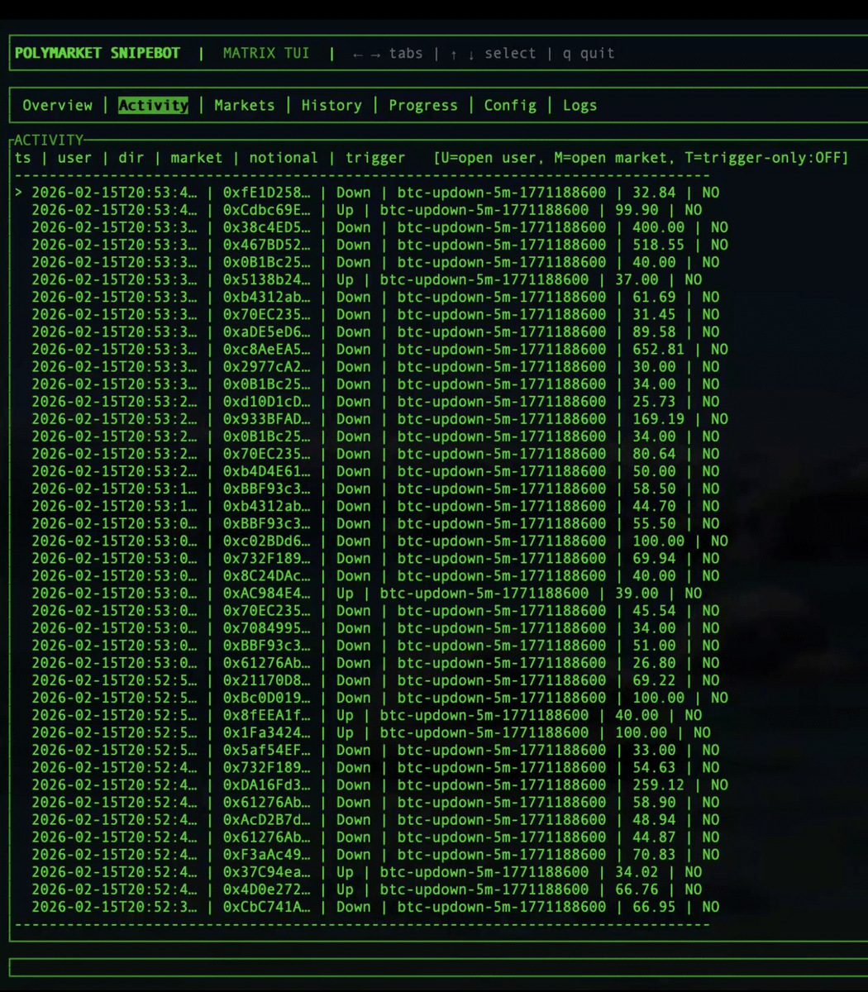Select user address 0xCbC741A…

coord(267,907)
